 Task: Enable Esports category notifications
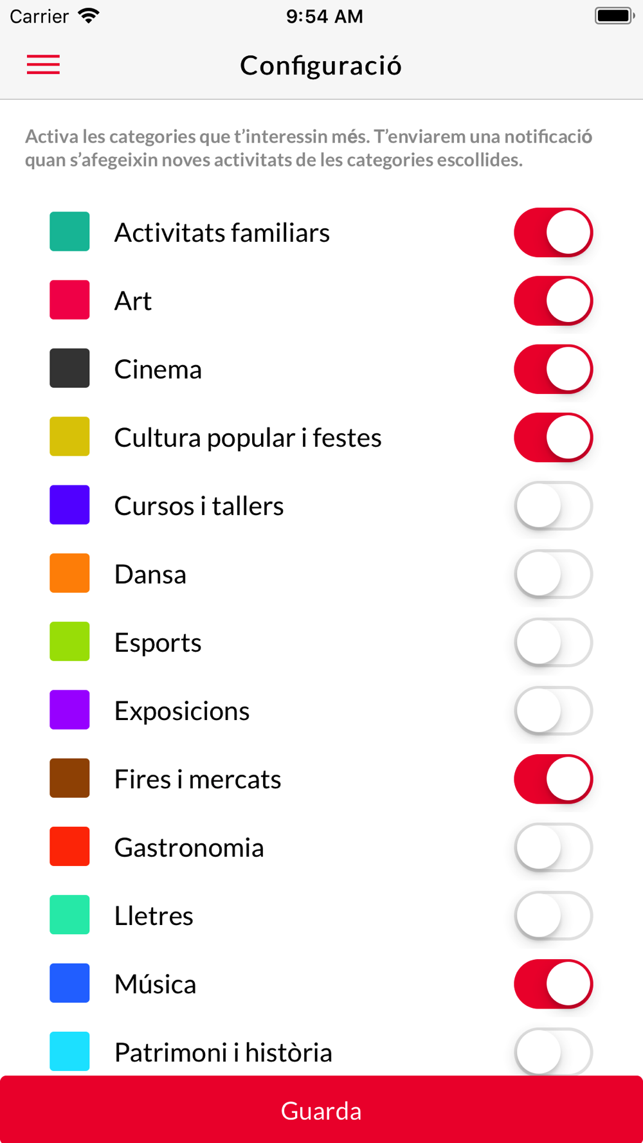tap(553, 642)
